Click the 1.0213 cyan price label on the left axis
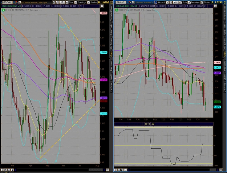Image resolution: width=227 pixels, height=173 pixels. [104, 114]
